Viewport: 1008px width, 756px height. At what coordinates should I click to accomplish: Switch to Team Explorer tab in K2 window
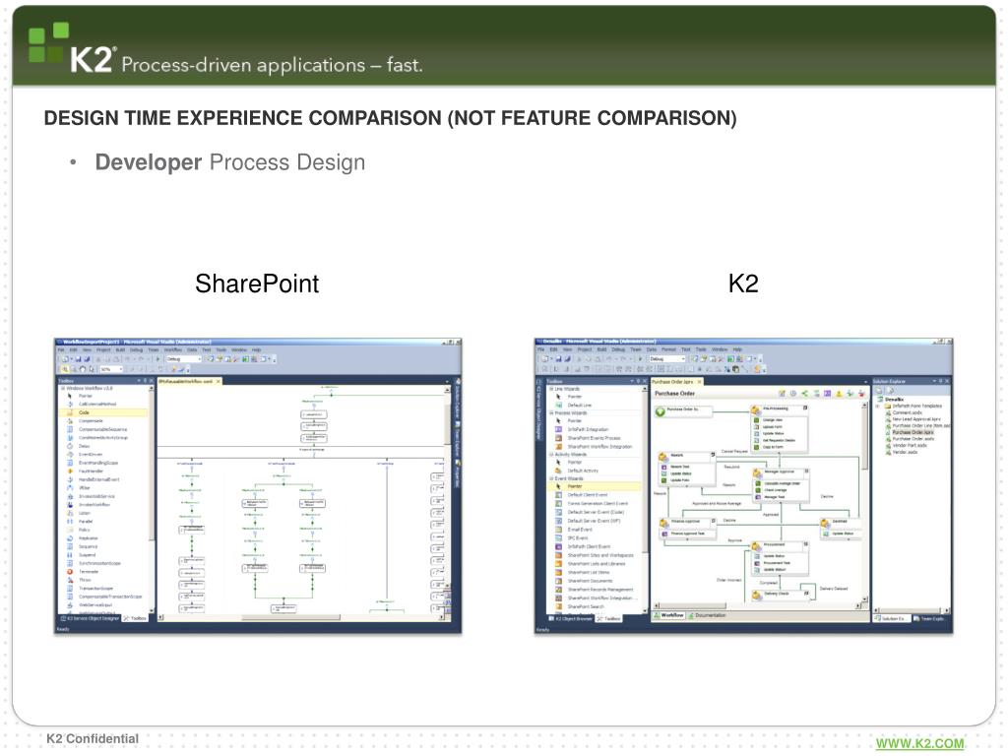click(929, 618)
